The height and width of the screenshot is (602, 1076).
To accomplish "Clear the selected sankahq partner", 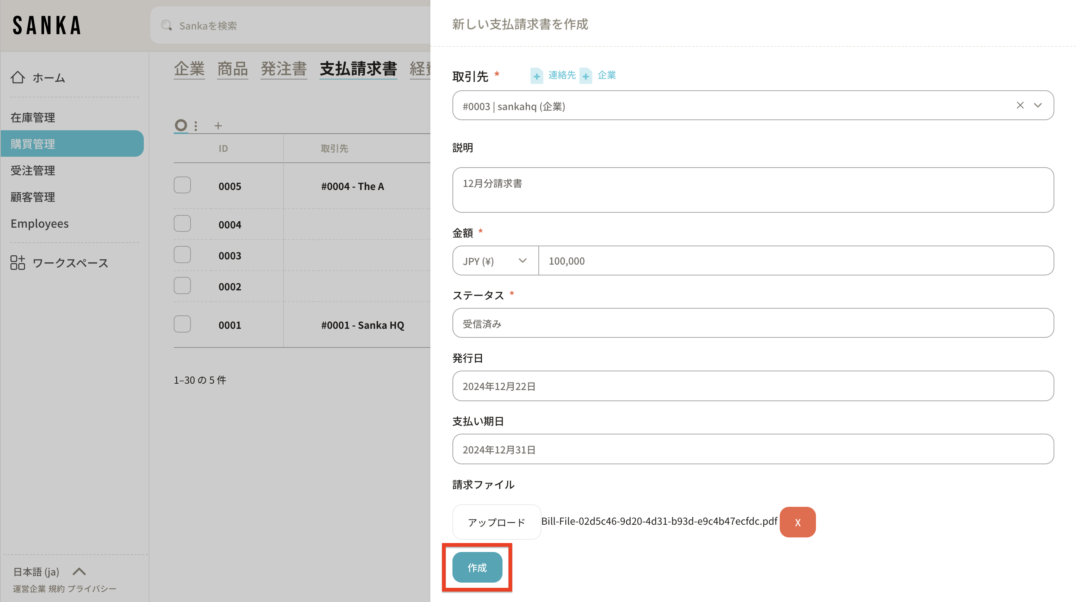I will [x=1020, y=106].
